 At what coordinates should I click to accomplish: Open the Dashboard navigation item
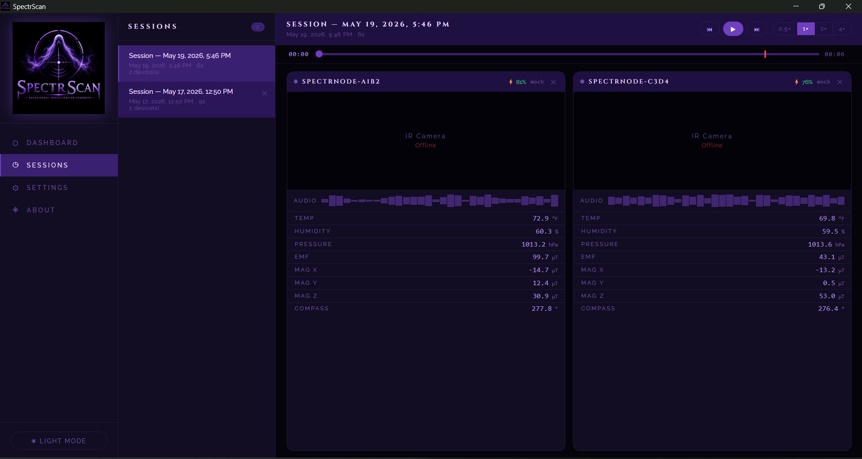coord(59,143)
